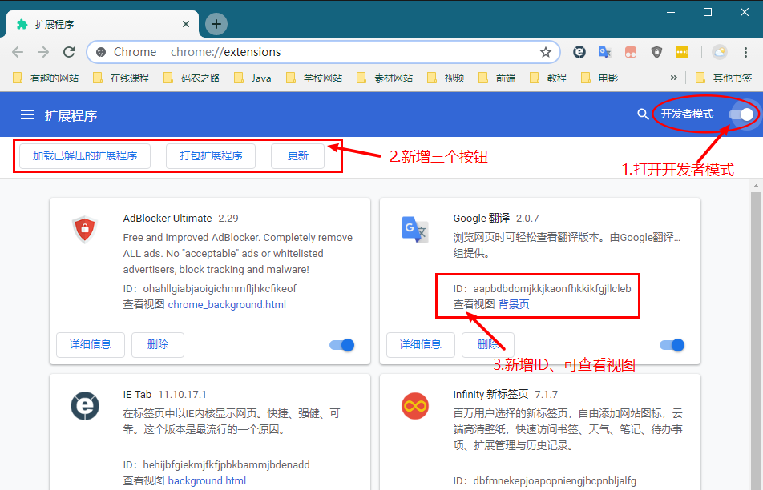Search extensions with magnifier icon

643,114
